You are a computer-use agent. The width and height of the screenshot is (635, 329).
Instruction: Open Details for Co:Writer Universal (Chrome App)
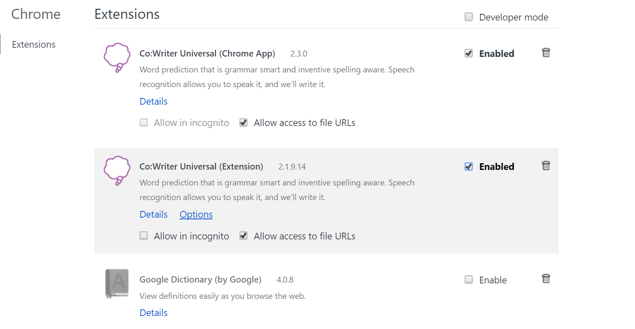pos(154,101)
